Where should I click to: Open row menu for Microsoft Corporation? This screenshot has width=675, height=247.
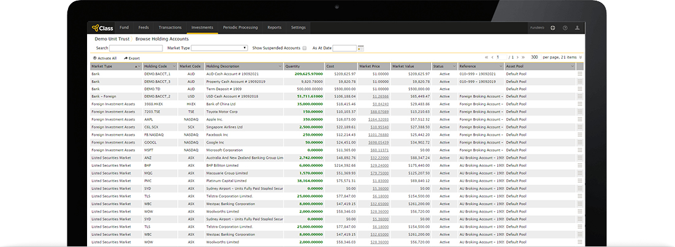(x=580, y=150)
